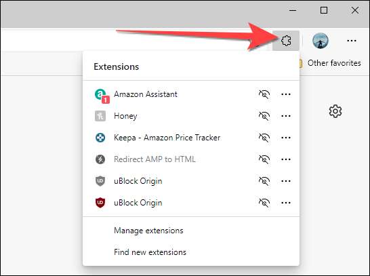The width and height of the screenshot is (370, 276).
Task: Click the Keepa extension icon
Action: click(x=100, y=138)
